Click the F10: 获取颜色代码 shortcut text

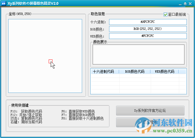point(26,111)
